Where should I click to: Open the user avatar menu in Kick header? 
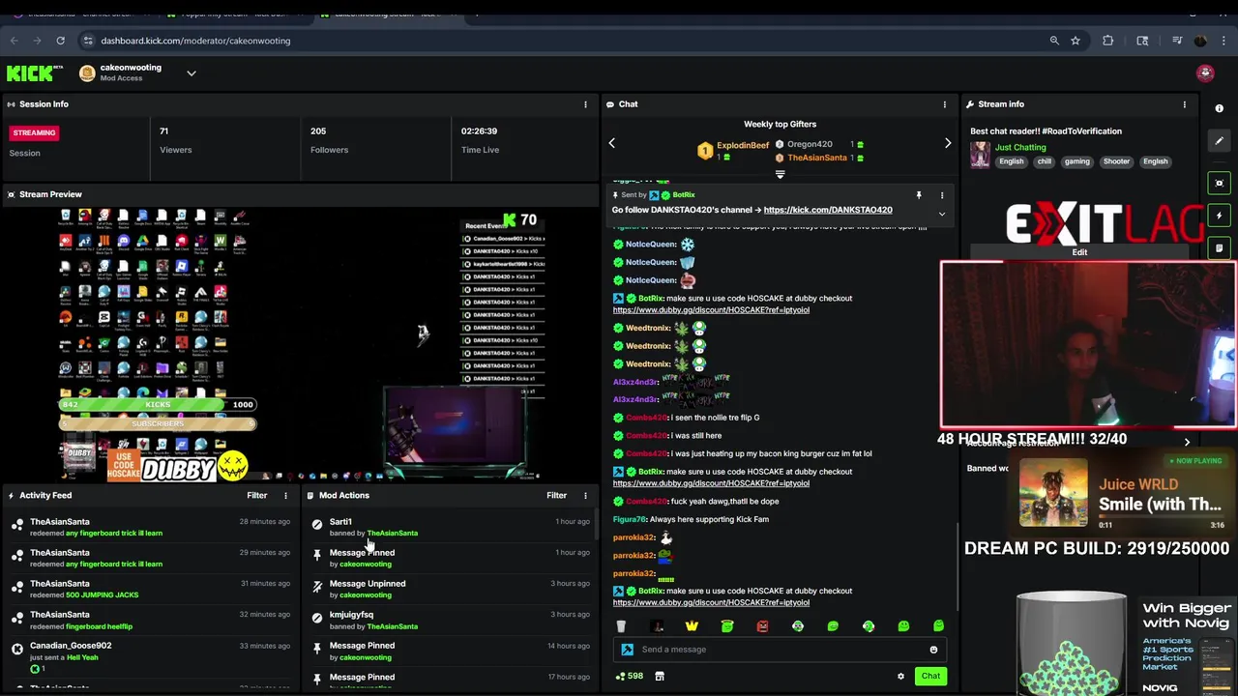pos(1204,73)
